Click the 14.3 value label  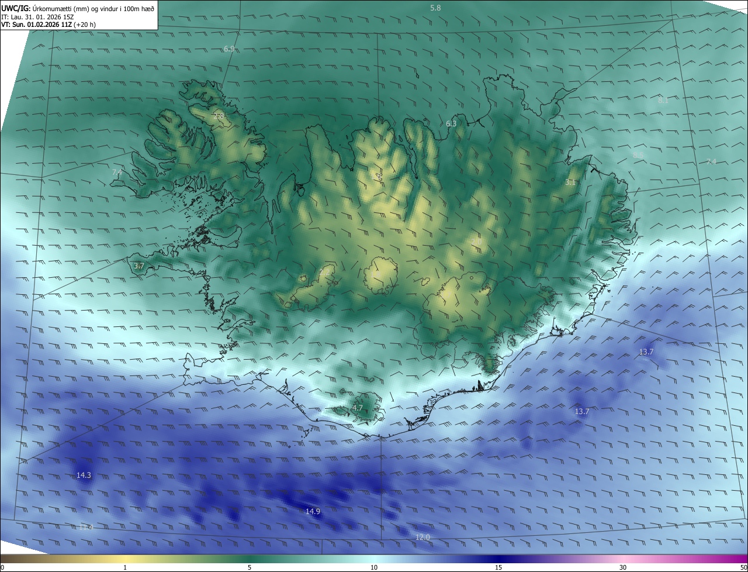pos(84,475)
